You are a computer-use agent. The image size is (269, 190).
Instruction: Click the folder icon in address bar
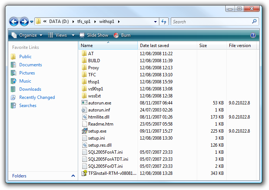click(x=38, y=21)
